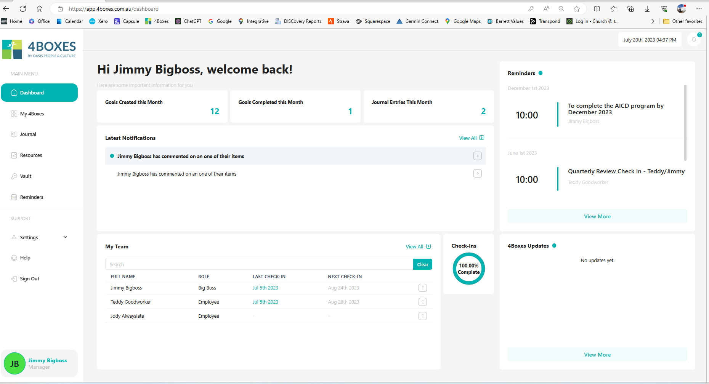The width and height of the screenshot is (709, 384).
Task: Expand the first unread notification arrow
Action: pyautogui.click(x=477, y=156)
